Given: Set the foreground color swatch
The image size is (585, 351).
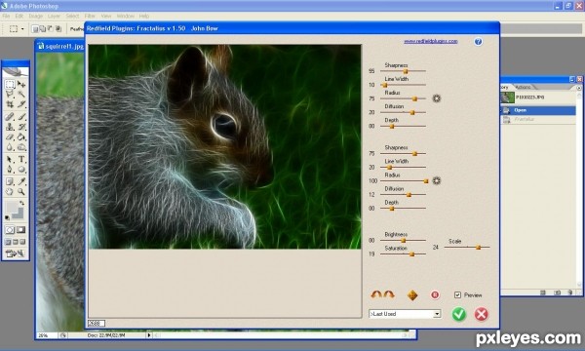Looking at the screenshot, I should [x=11, y=207].
